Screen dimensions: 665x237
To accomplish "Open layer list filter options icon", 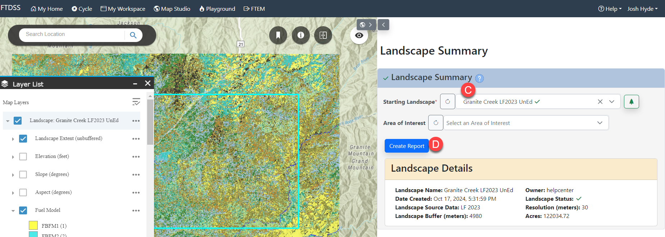I will coord(136,102).
